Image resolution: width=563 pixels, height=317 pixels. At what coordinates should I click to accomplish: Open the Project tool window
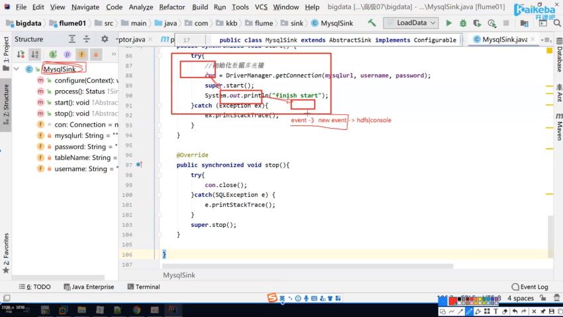(x=6, y=53)
